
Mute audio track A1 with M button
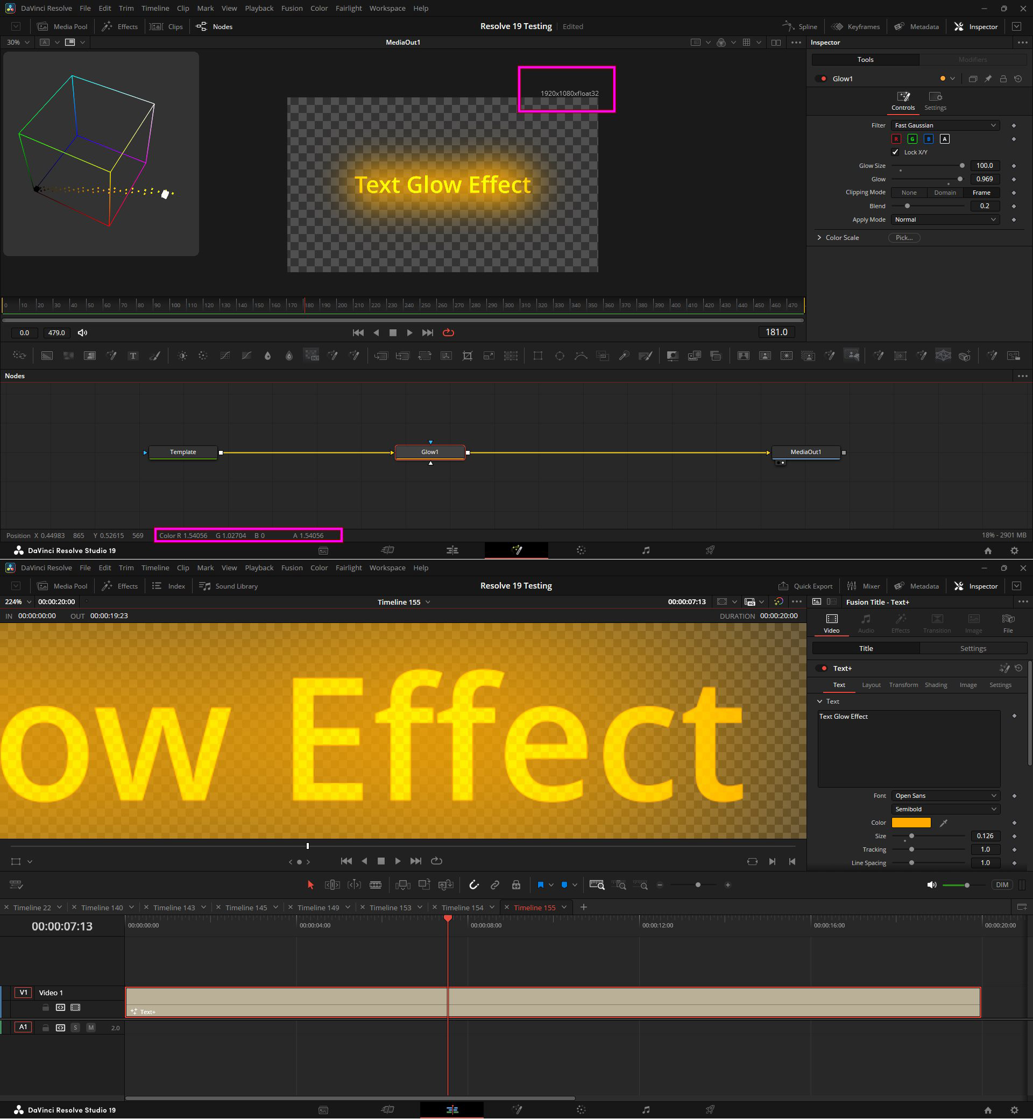point(90,1028)
